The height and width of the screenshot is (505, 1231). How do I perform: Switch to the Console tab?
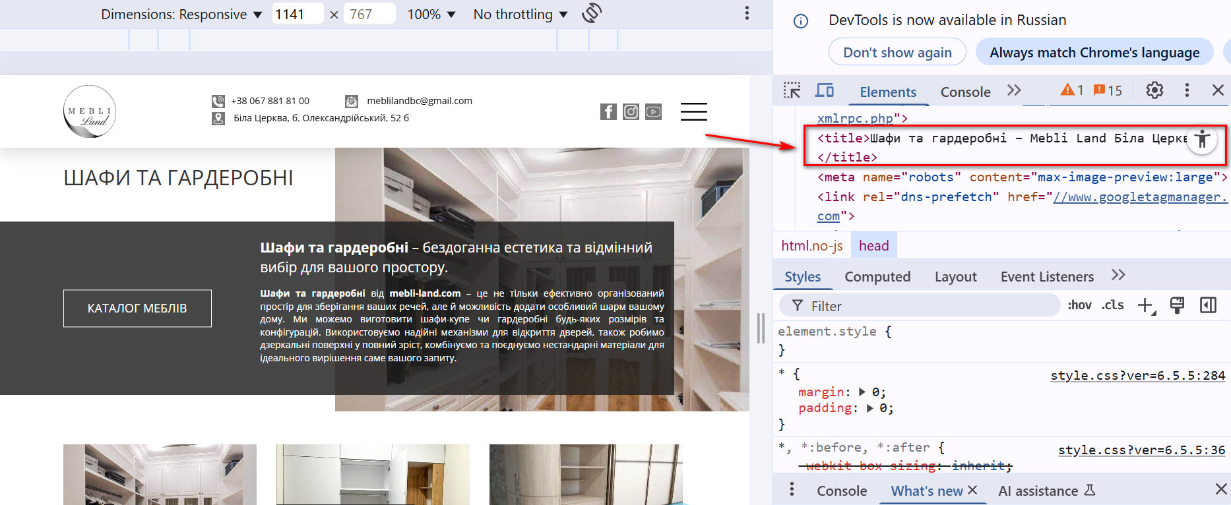point(965,92)
